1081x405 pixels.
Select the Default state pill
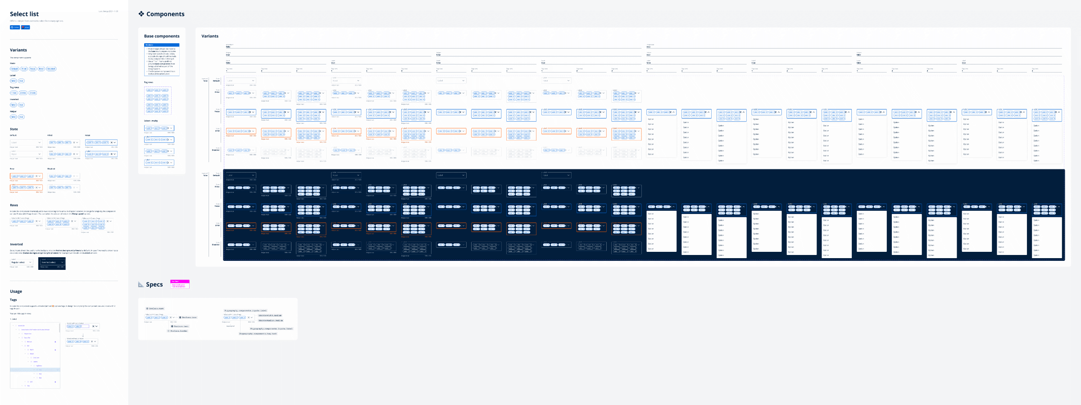click(x=14, y=69)
